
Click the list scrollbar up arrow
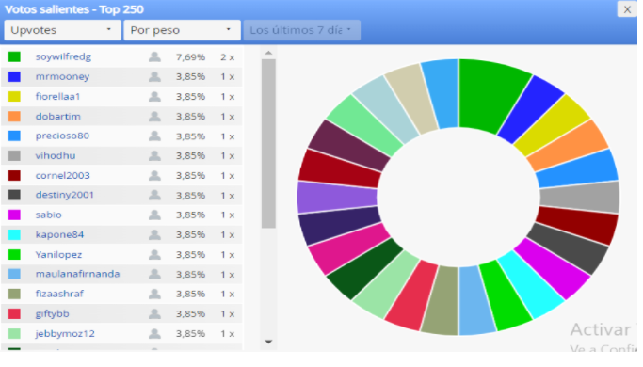(268, 53)
